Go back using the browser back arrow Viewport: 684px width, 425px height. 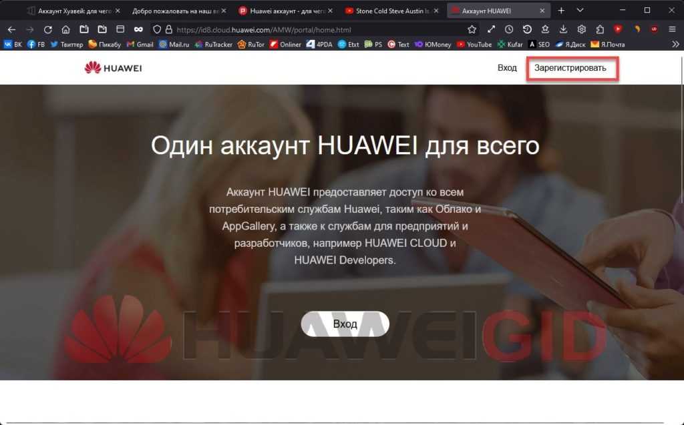[12, 29]
